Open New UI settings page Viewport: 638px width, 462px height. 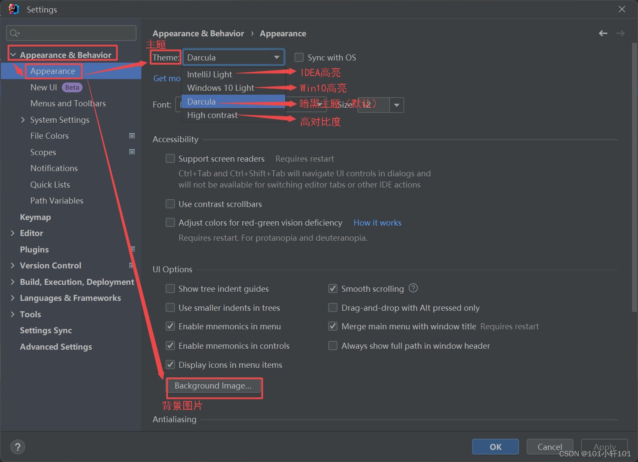pyautogui.click(x=44, y=87)
